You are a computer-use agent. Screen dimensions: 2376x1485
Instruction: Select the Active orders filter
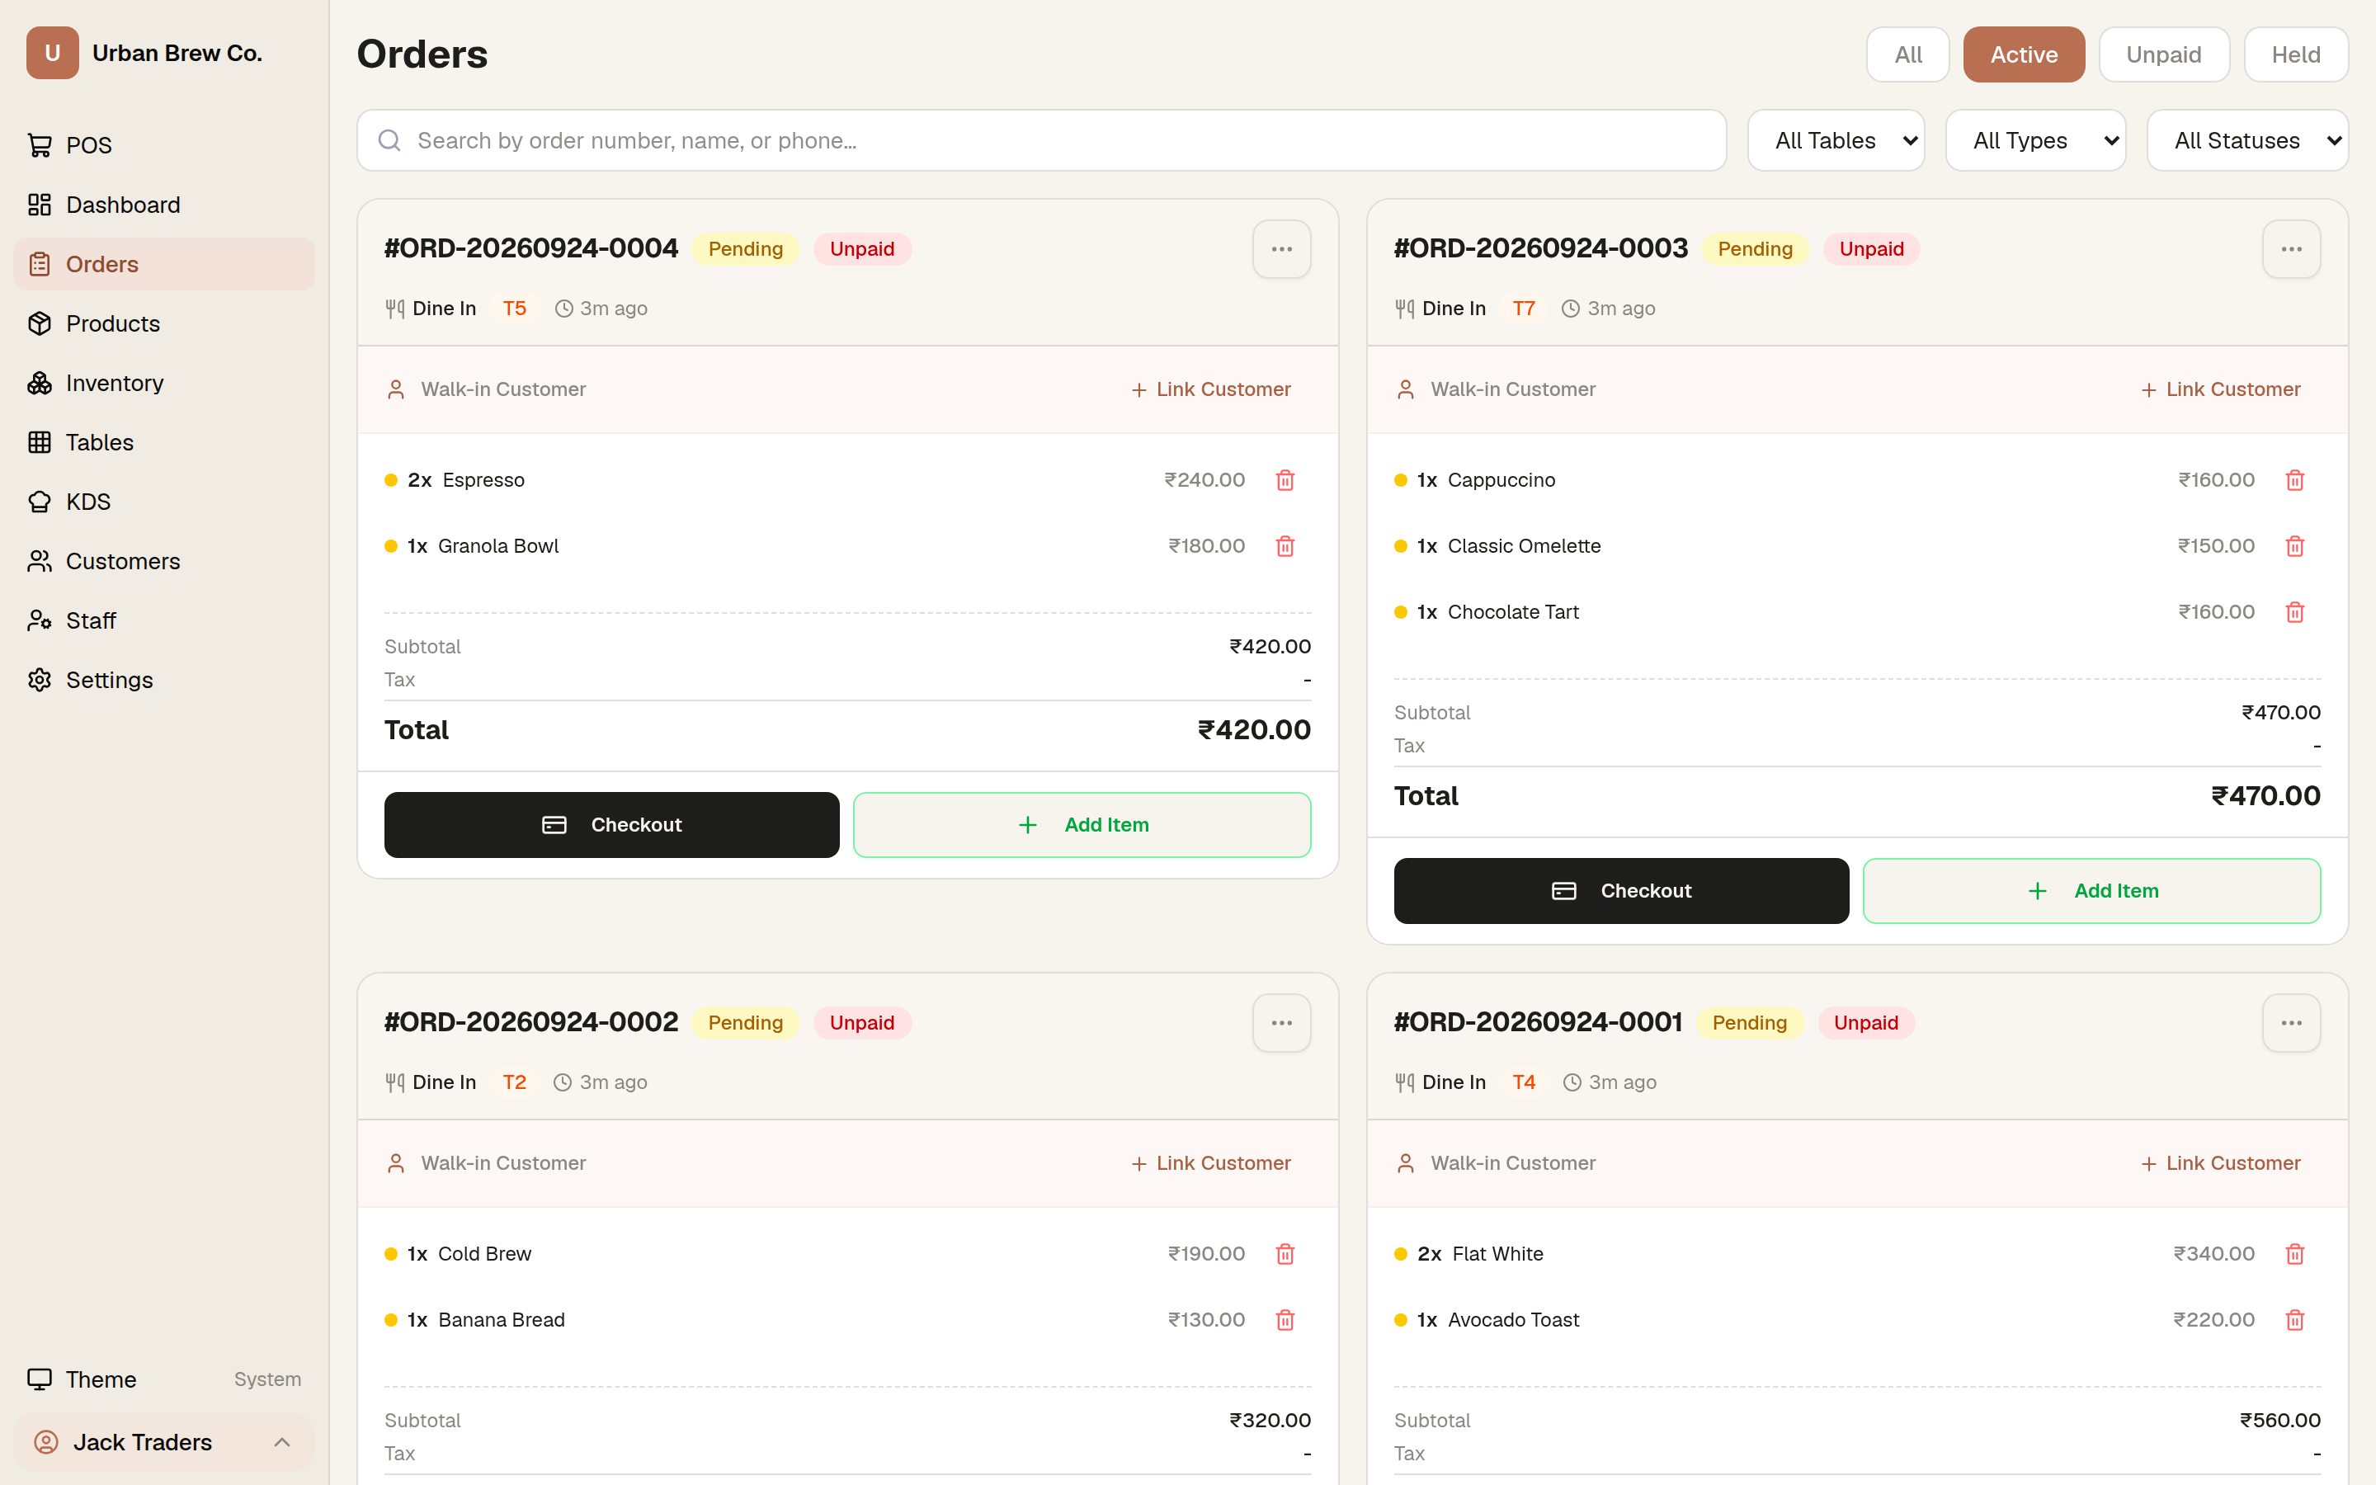tap(2024, 55)
